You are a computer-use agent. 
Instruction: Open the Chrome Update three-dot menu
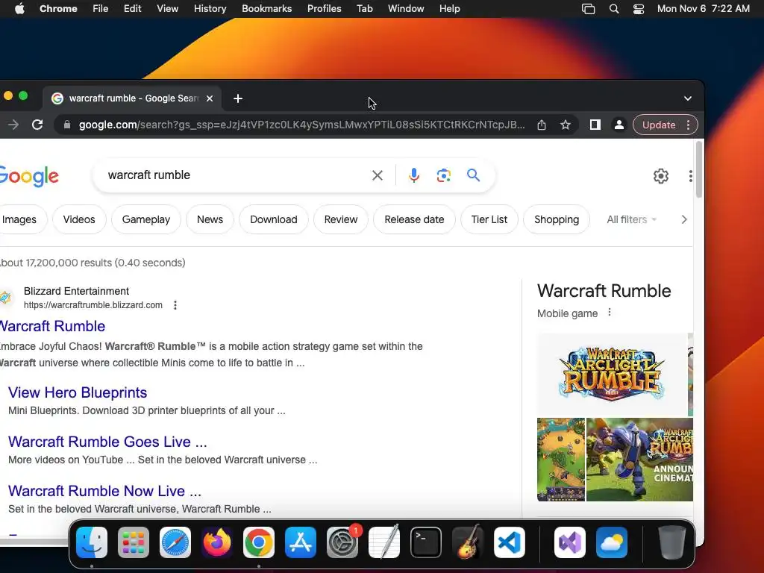tap(688, 125)
